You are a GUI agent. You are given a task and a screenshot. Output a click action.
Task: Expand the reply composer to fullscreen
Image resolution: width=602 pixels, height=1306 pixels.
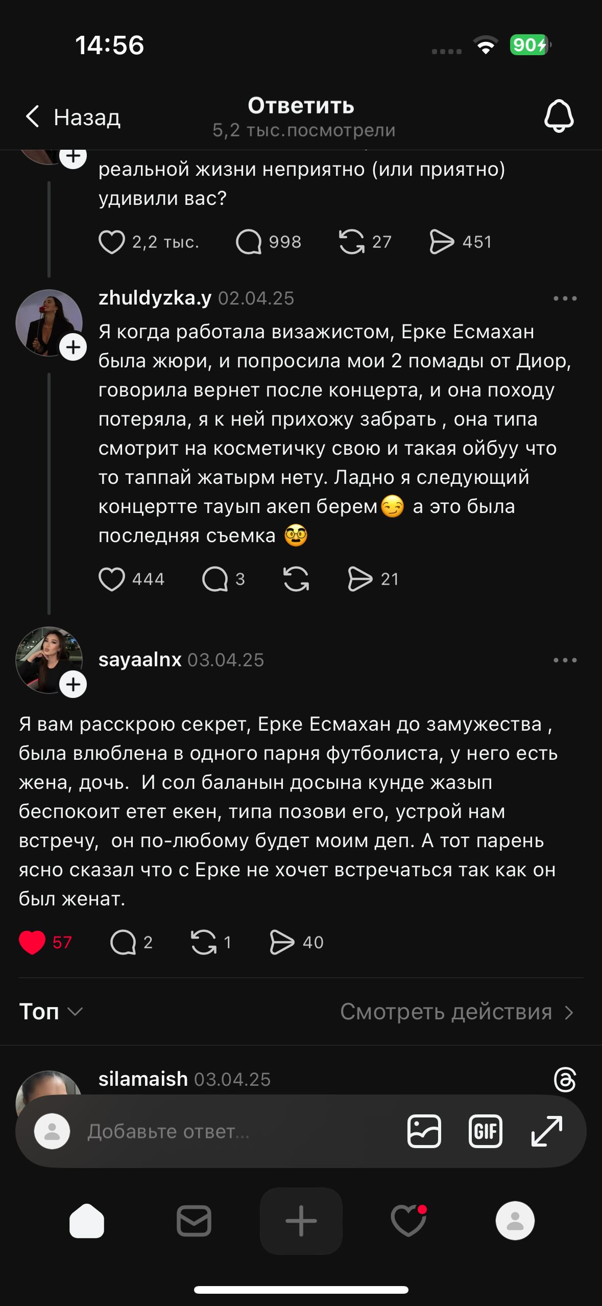pyautogui.click(x=547, y=1131)
